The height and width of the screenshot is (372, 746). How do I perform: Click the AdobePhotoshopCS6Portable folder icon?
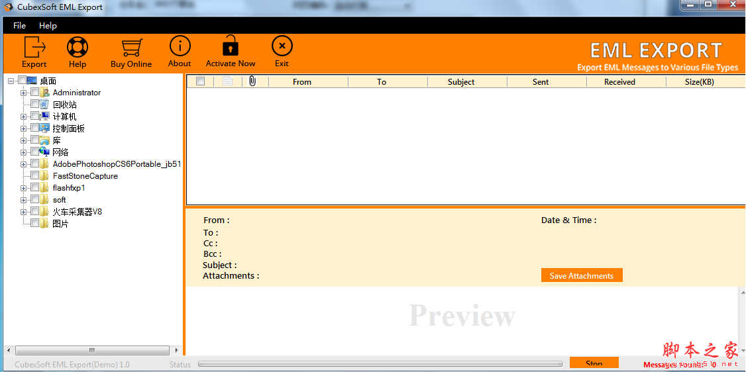45,164
